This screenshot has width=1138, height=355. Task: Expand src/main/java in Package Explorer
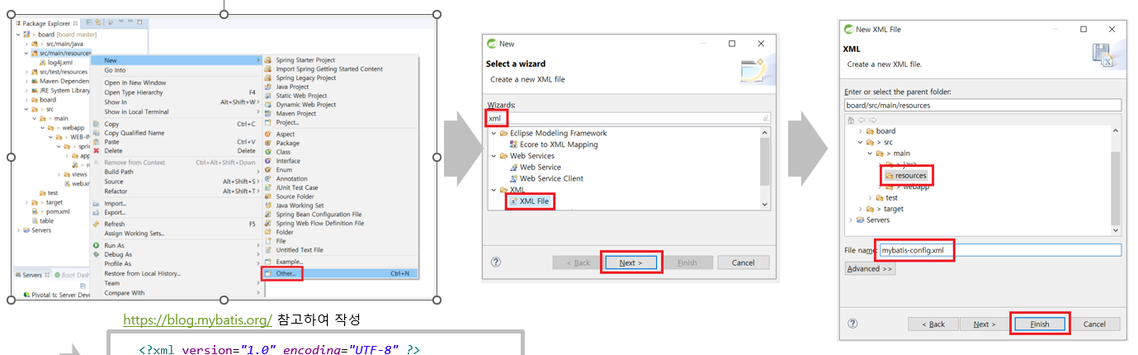pyautogui.click(x=26, y=44)
